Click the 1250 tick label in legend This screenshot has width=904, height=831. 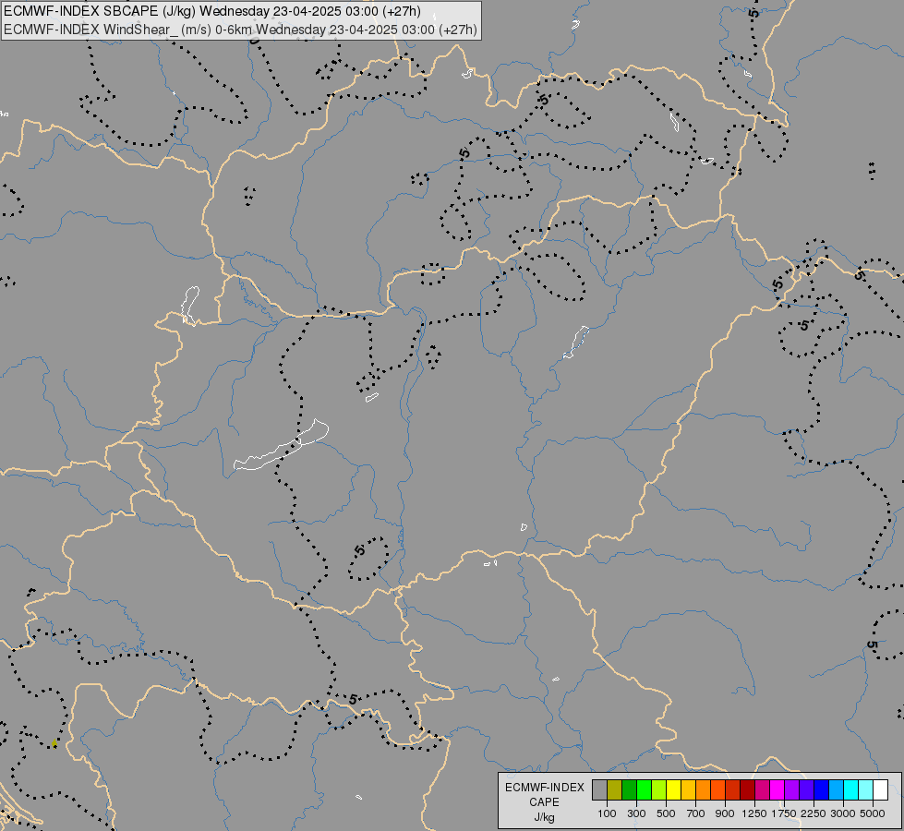point(754,813)
